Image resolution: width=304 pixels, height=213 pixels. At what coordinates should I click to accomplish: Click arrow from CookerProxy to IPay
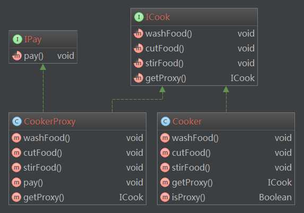click(43, 88)
